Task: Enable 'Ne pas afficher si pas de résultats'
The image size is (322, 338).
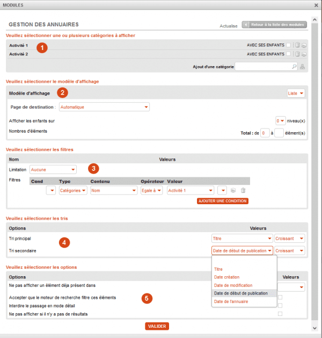Action: point(280,314)
